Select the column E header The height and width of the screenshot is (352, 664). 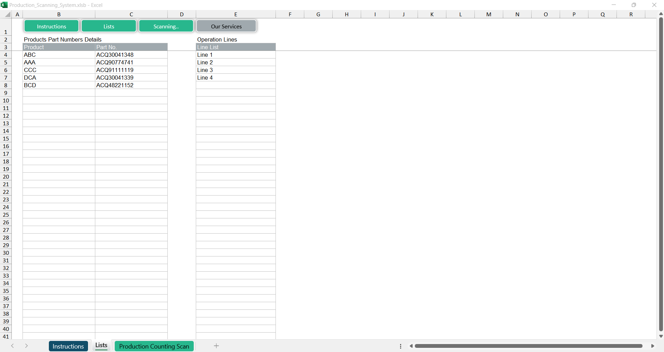(x=236, y=15)
